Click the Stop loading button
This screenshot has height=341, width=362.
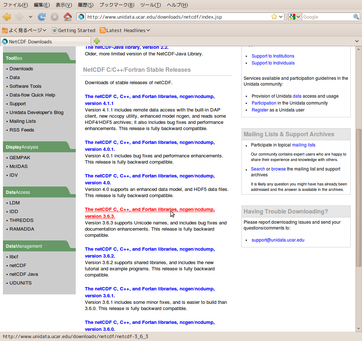tap(55, 17)
